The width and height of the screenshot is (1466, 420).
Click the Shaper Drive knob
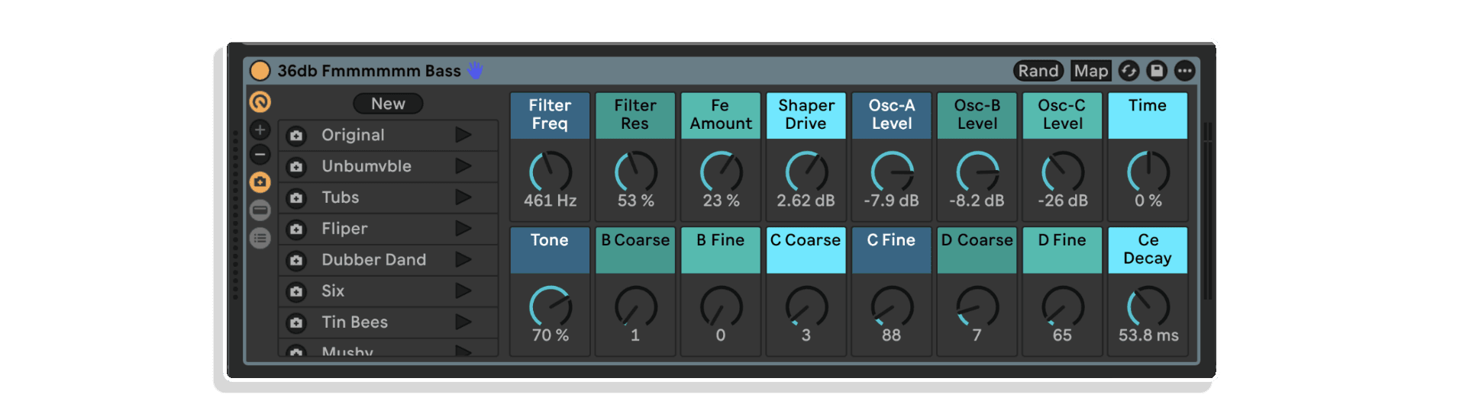click(807, 172)
